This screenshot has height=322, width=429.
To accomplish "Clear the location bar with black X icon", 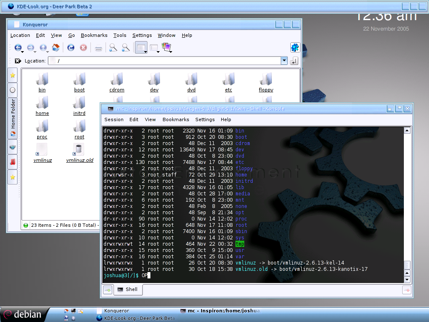I will [x=18, y=61].
